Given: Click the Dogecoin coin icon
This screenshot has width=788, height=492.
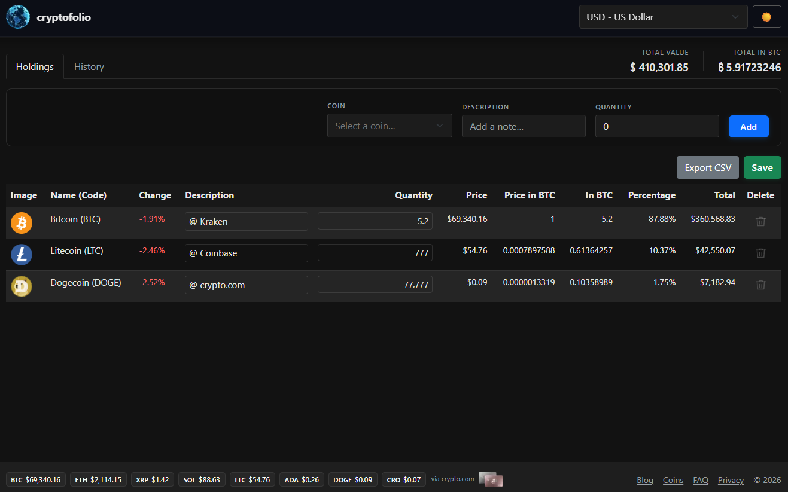Looking at the screenshot, I should click(22, 286).
